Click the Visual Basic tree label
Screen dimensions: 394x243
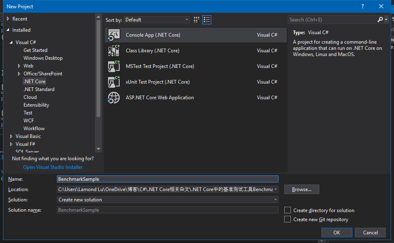pos(28,136)
